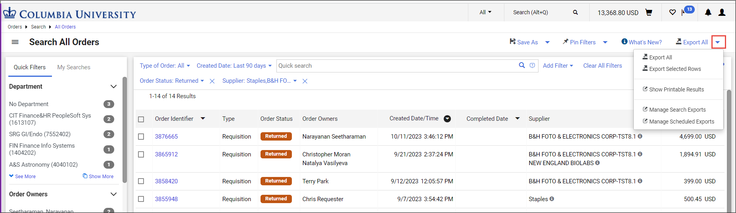Show info icon for Staples supplier
The height and width of the screenshot is (213, 736).
(552, 199)
